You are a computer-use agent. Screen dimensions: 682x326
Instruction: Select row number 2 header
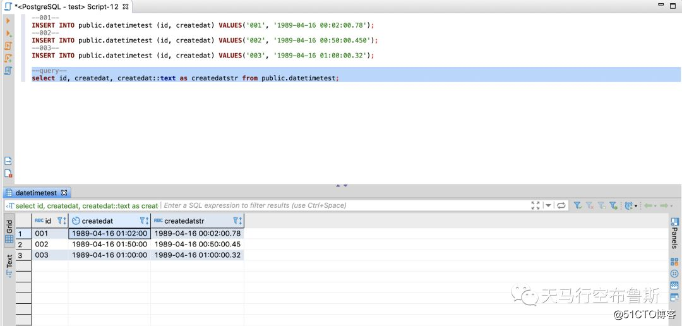[x=24, y=244]
